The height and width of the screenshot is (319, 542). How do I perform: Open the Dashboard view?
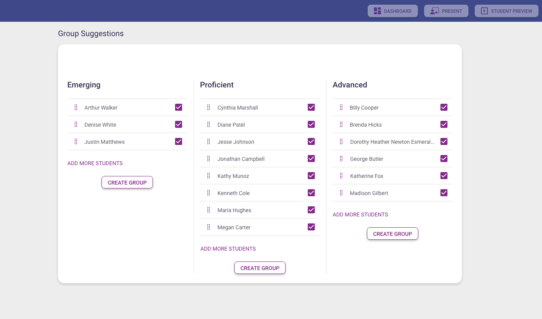point(393,11)
